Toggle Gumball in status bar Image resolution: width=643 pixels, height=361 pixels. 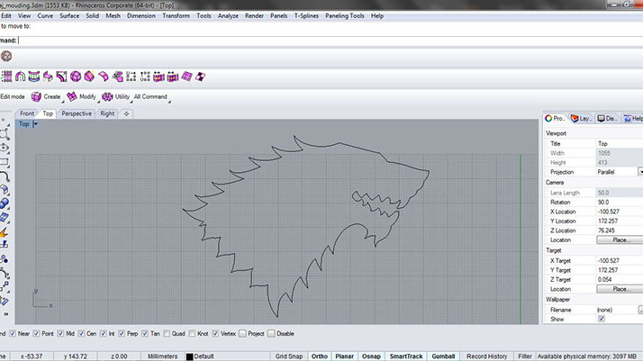(443, 356)
